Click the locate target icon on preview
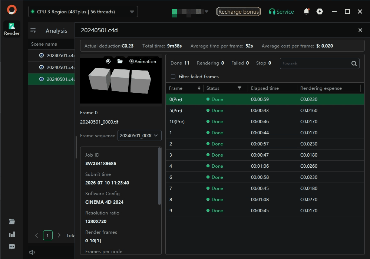Image resolution: width=370 pixels, height=259 pixels. (108, 61)
